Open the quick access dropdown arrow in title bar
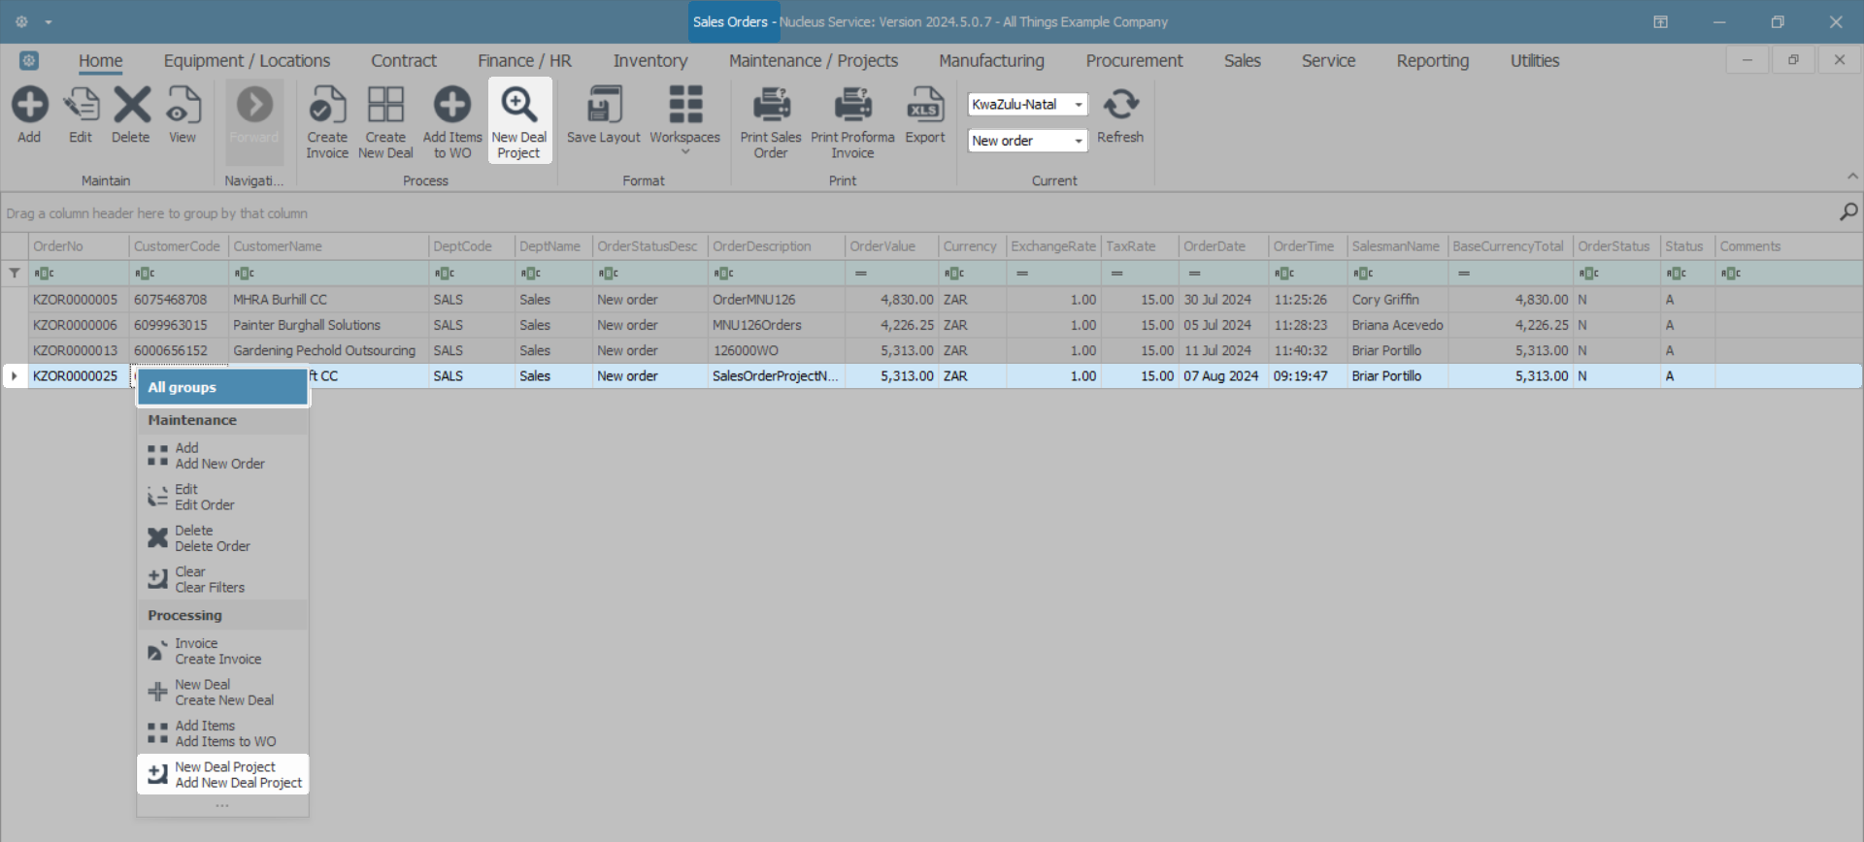 [49, 21]
